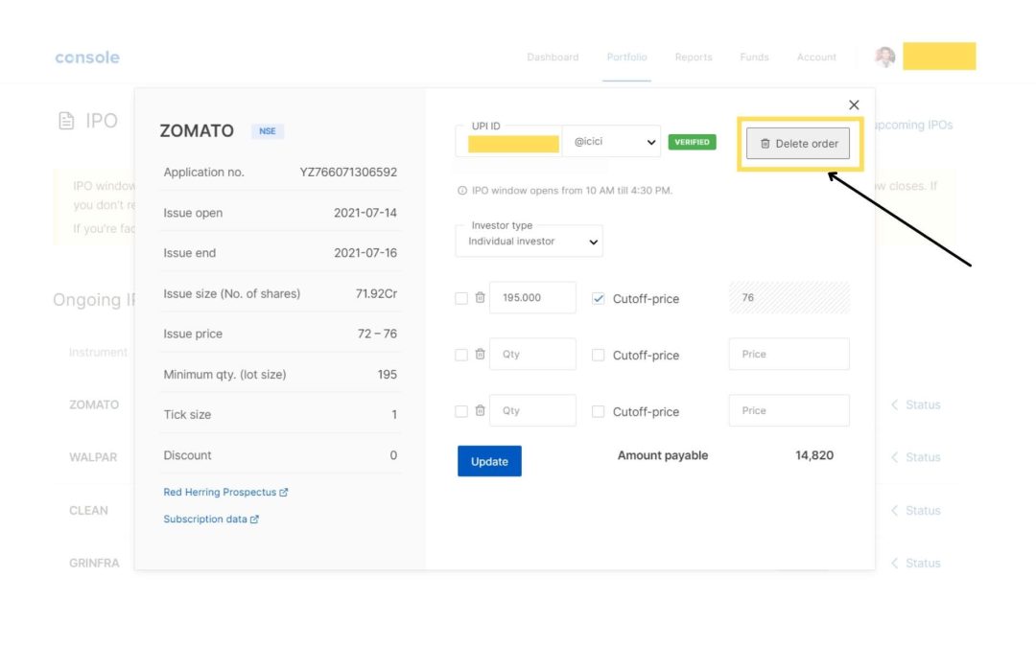Tick the third bid row selection checkbox
This screenshot has height=647, width=1036.
tap(461, 411)
